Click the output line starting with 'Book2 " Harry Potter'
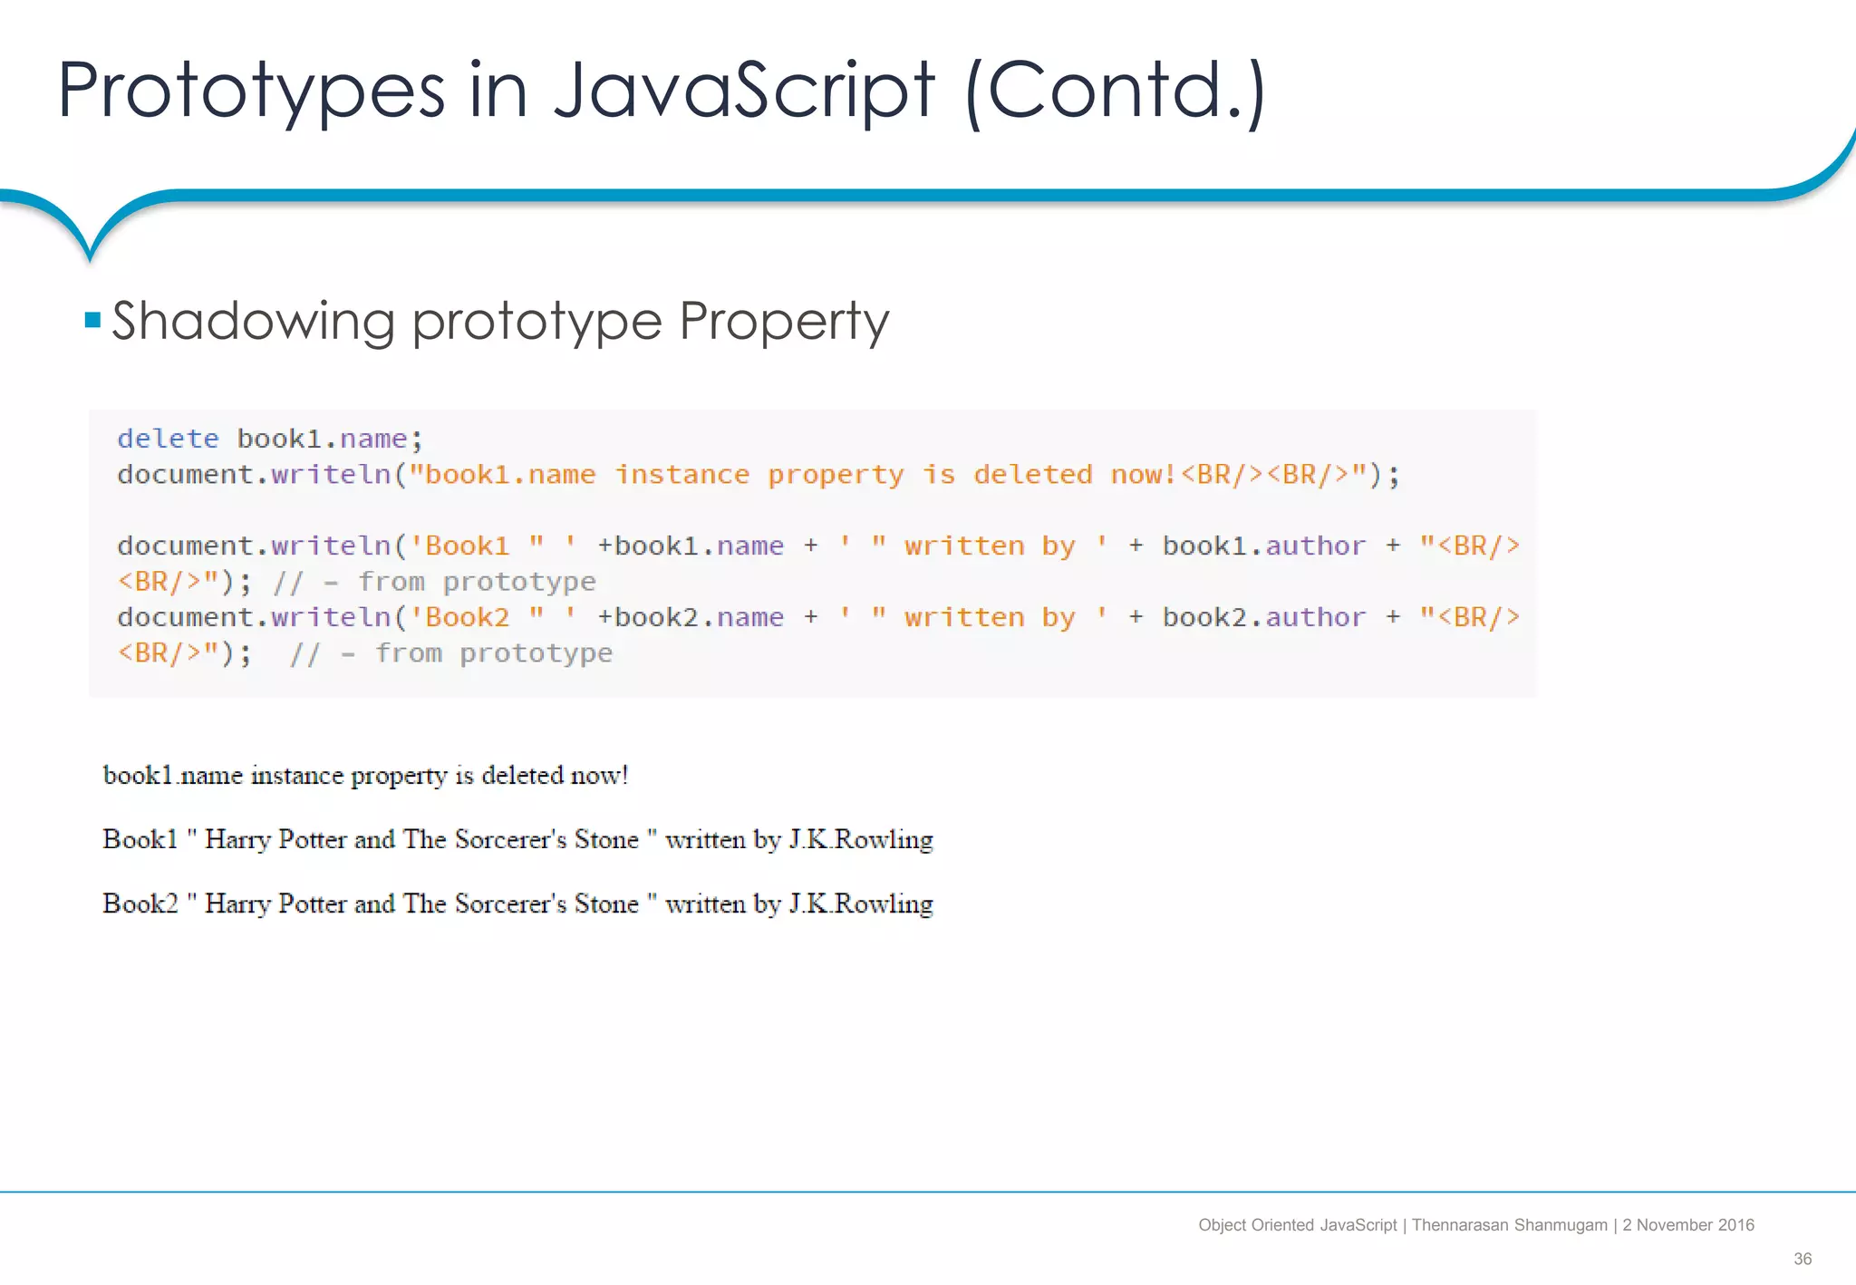Image resolution: width=1856 pixels, height=1285 pixels. pos(517,904)
